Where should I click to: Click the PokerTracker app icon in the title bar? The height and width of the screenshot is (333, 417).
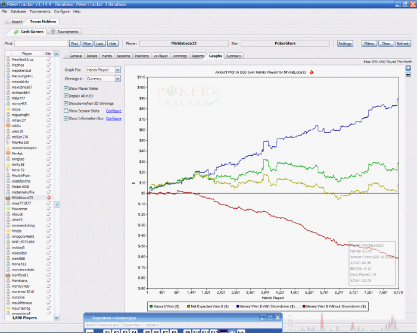tap(4, 4)
